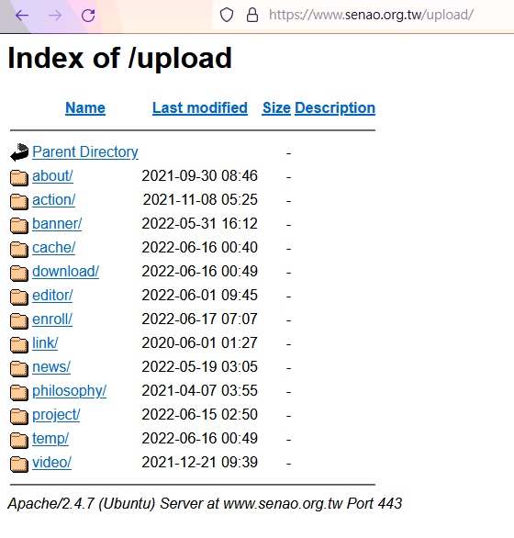The height and width of the screenshot is (538, 514).
Task: Open the enroll/ directory link
Action: click(52, 319)
